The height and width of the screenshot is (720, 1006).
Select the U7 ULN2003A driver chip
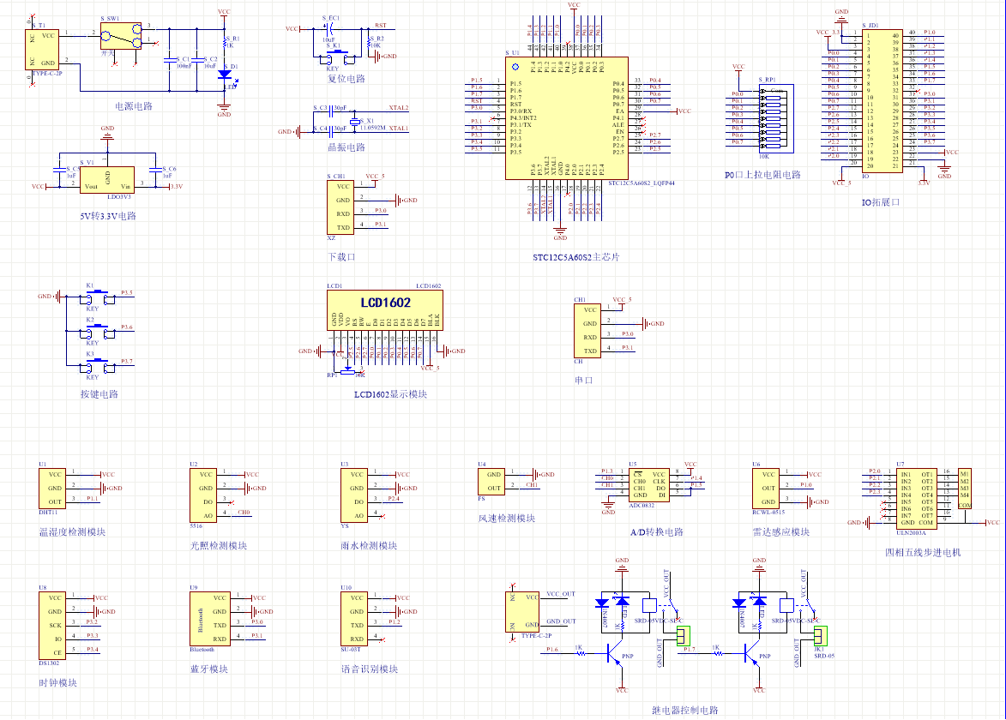coord(917,500)
